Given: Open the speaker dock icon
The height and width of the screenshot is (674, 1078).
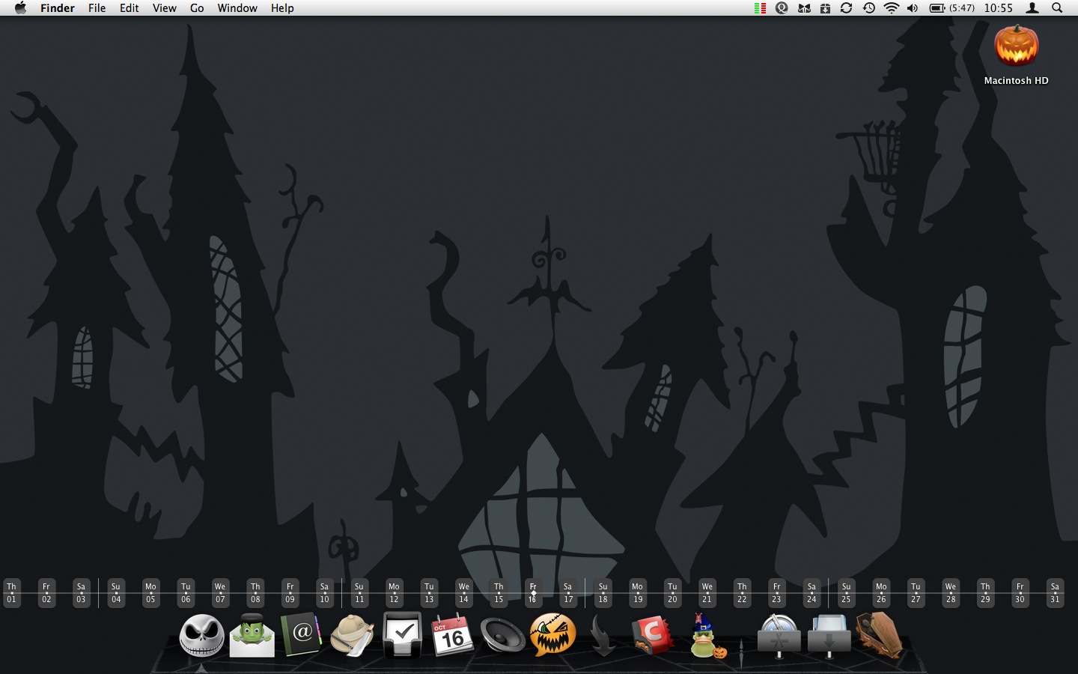Looking at the screenshot, I should click(502, 636).
